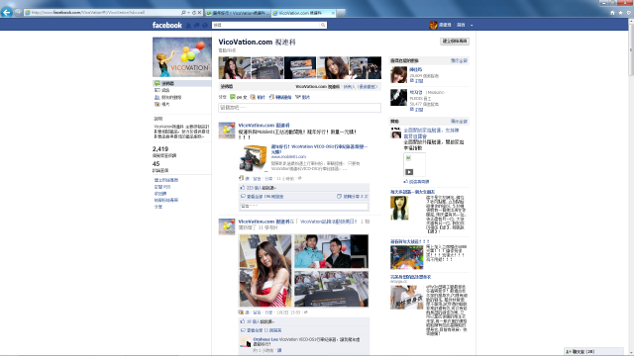The image size is (634, 356).
Task: Open Orpheus Lee commenter name link
Action: [x=265, y=339]
